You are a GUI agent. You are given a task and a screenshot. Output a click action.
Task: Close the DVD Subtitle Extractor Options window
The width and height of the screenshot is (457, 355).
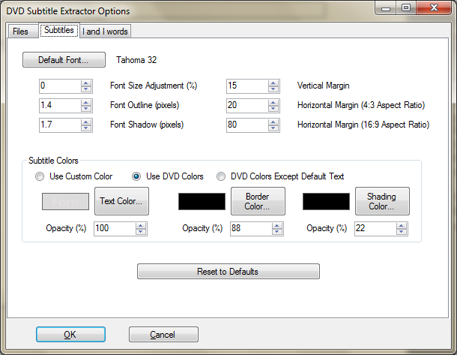click(x=435, y=8)
